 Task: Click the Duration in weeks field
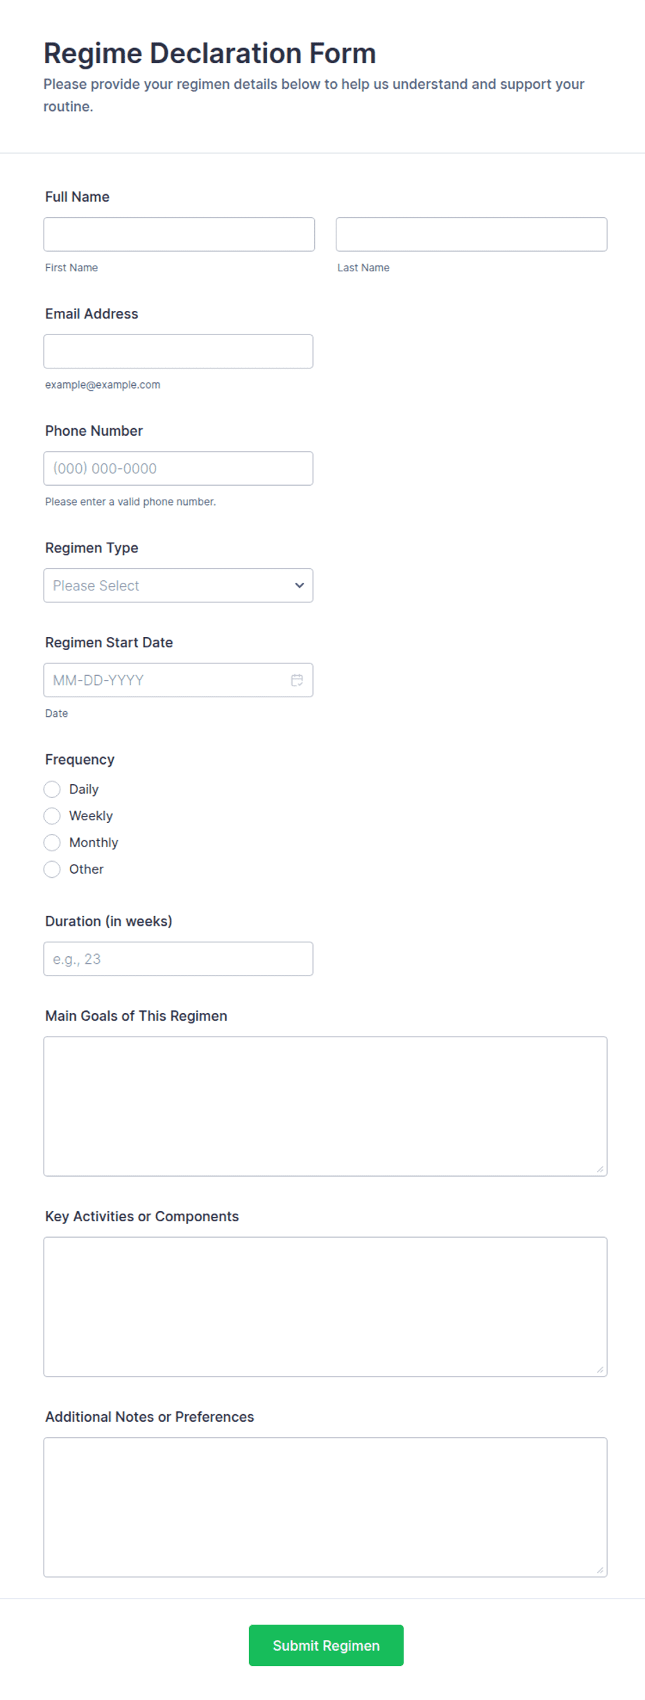click(x=178, y=959)
